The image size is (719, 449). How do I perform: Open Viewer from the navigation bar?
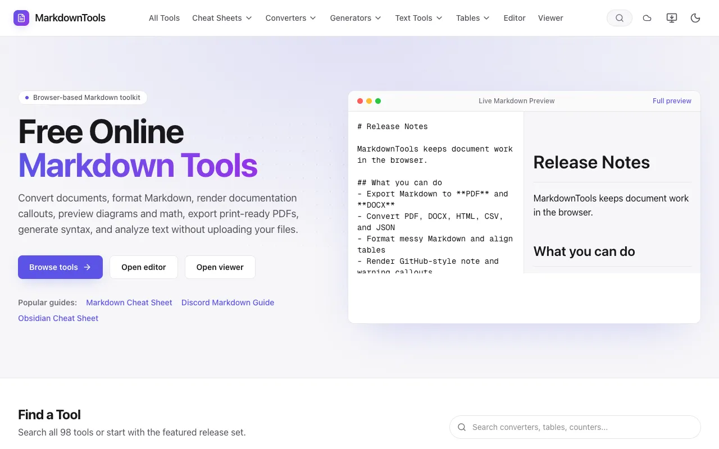click(x=550, y=18)
